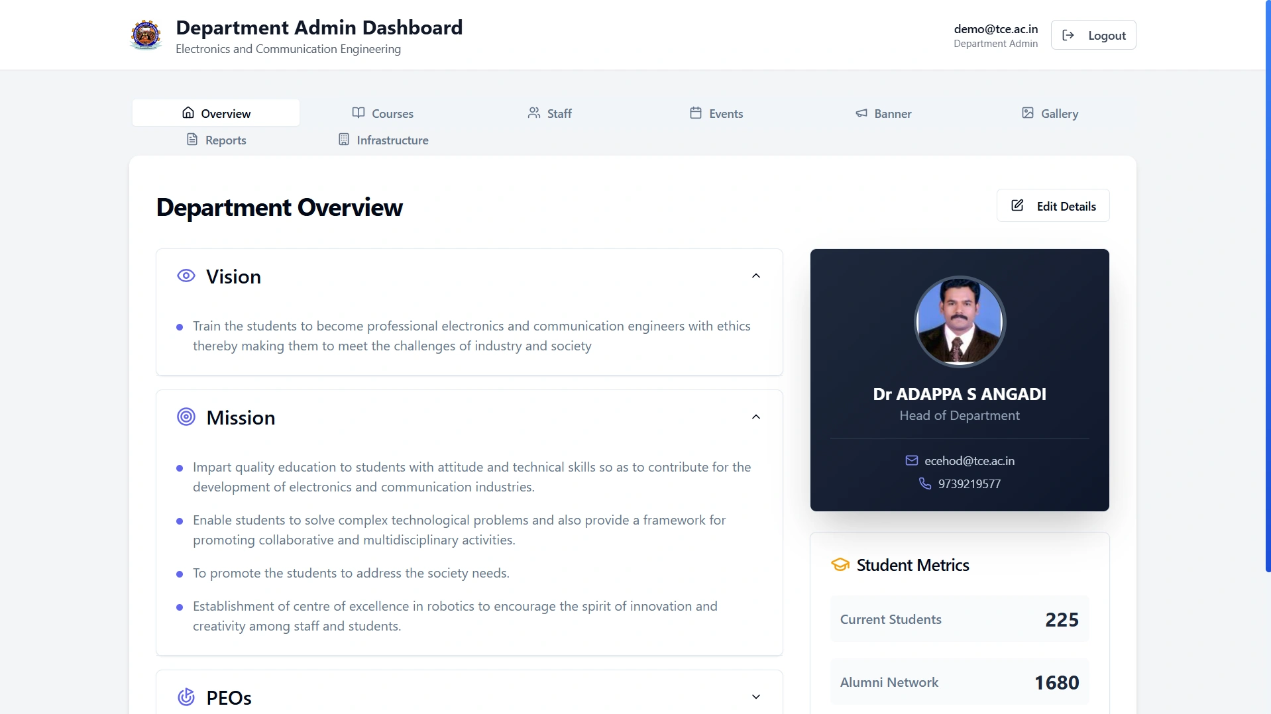Screen dimensions: 1271x714
Task: Click the ecehod@tce.ac.in email address
Action: 969,460
